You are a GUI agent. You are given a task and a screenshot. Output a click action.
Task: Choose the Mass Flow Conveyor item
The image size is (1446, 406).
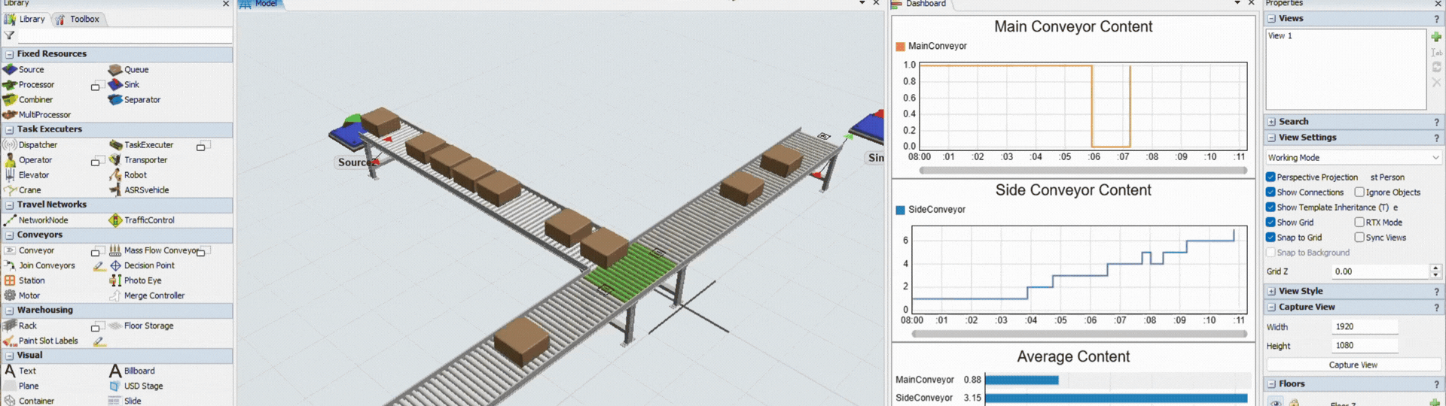click(x=154, y=250)
